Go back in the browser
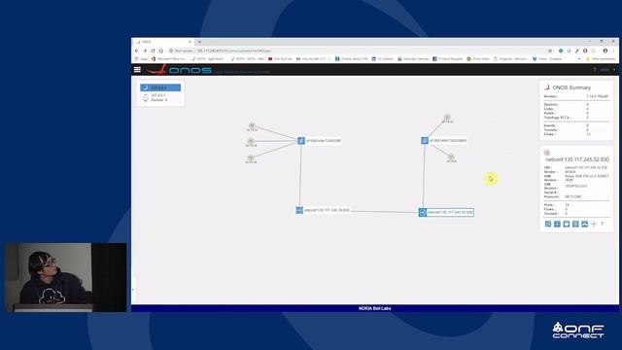 coord(136,51)
